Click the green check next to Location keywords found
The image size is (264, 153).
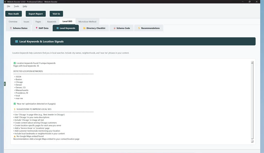pos(15,63)
